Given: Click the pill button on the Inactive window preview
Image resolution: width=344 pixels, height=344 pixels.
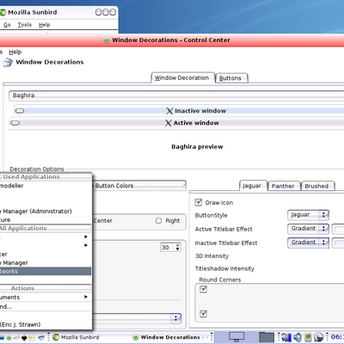Looking at the screenshot, I should 20,111.
